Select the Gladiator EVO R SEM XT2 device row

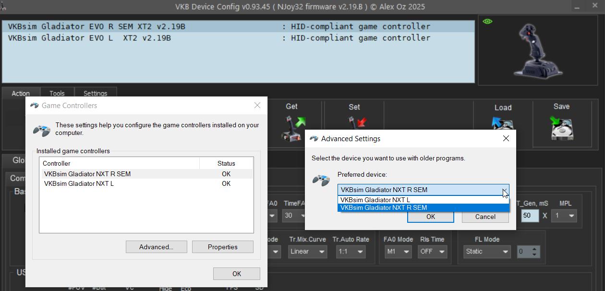click(x=239, y=26)
